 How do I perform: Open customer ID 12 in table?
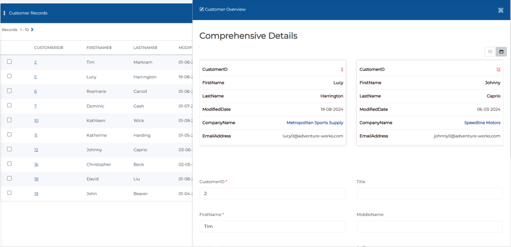pos(36,150)
